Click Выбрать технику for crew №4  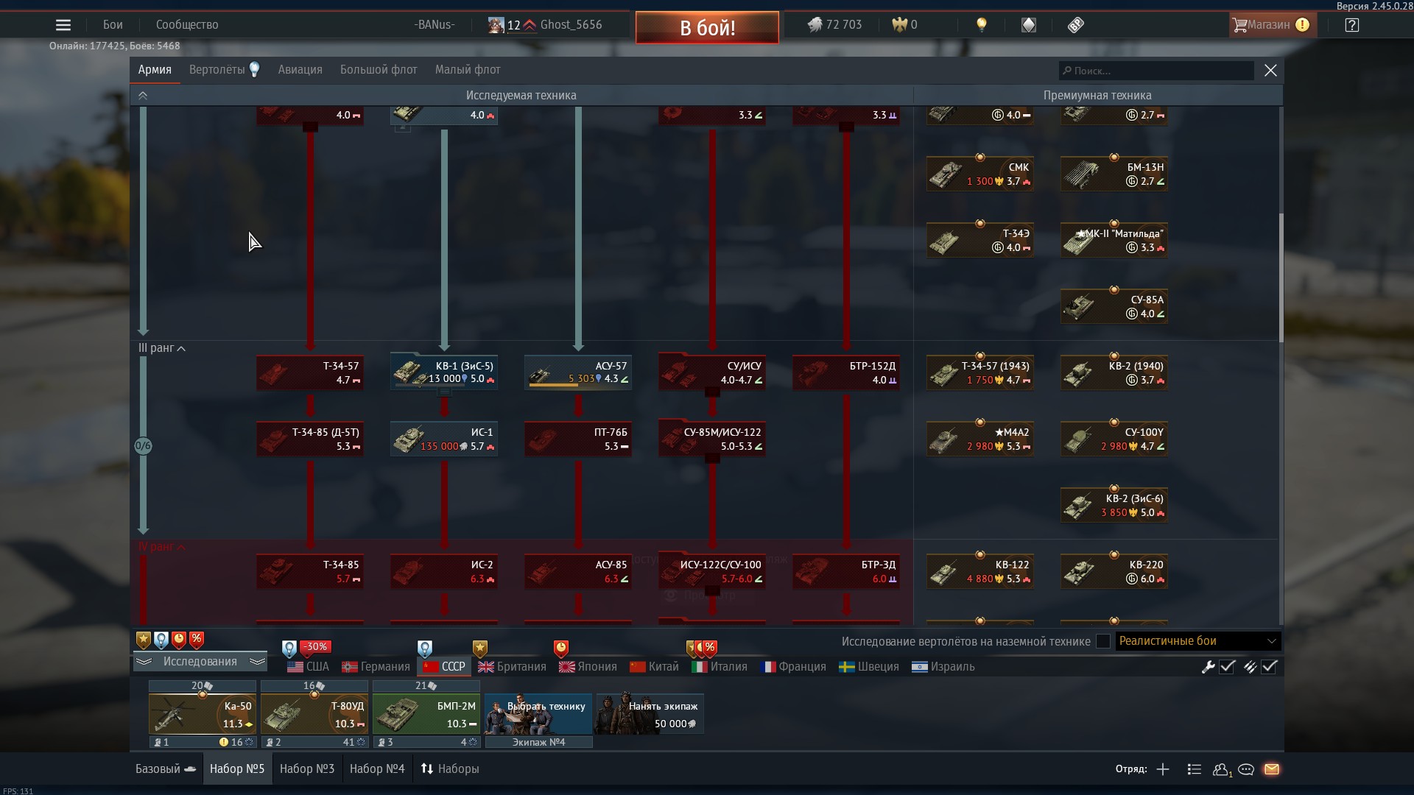[x=538, y=713]
